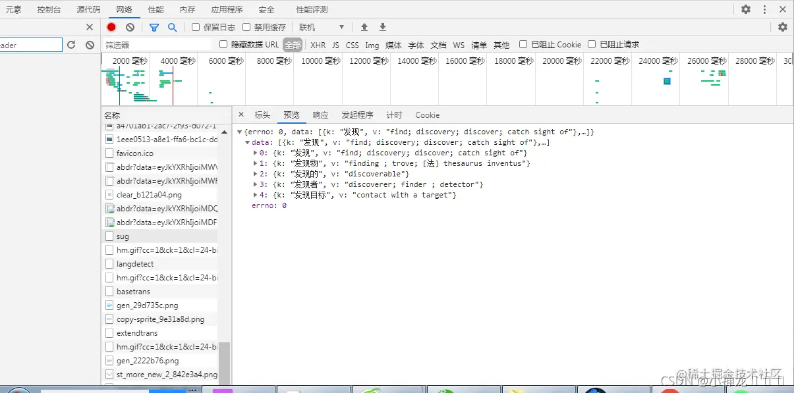Screen dimensions: 794x393
Task: Filter requests by JS type
Action: (335, 45)
